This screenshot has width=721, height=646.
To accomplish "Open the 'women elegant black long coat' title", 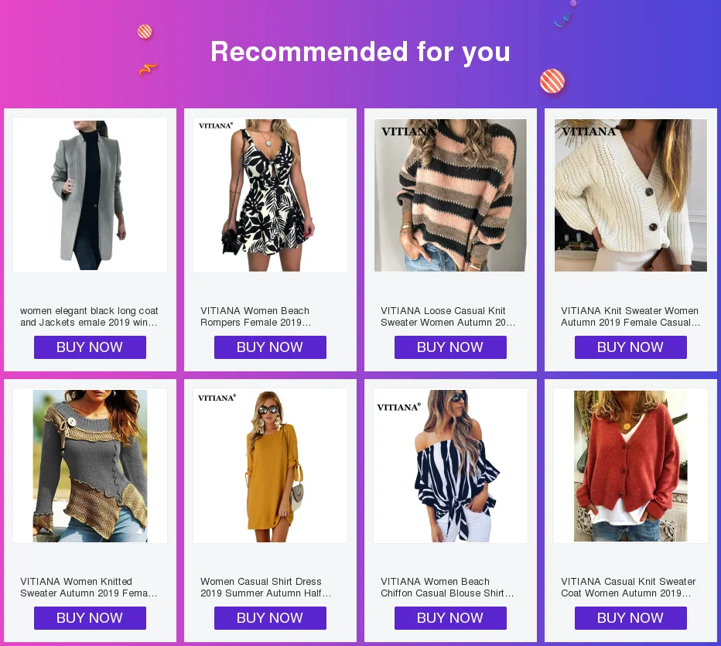I will (89, 316).
